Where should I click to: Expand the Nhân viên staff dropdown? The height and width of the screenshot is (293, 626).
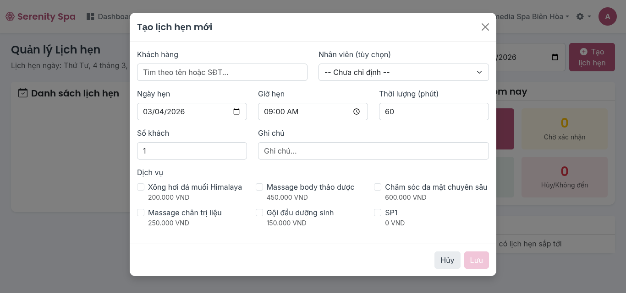click(403, 72)
